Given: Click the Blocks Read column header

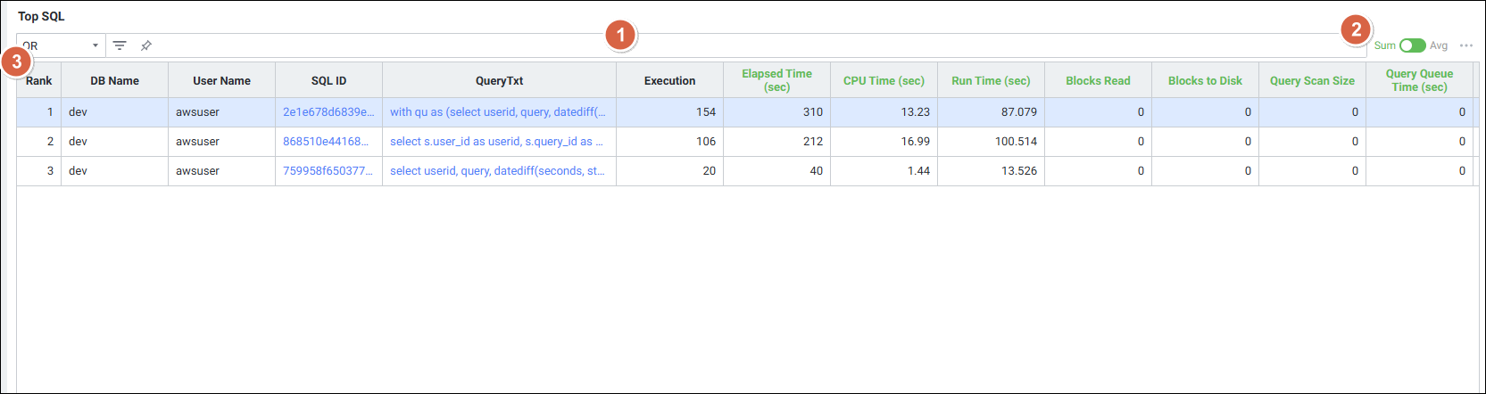Looking at the screenshot, I should (1098, 81).
